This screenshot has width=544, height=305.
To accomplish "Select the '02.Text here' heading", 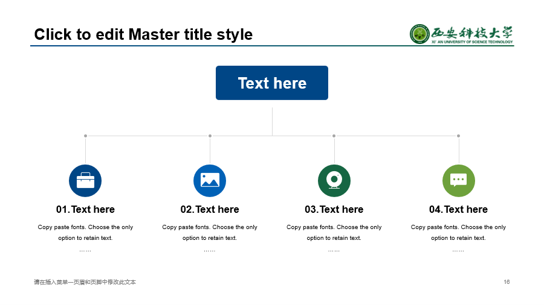I will (210, 209).
